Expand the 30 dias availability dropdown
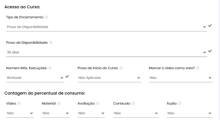Screen dimensions: 220x120 [x=106, y=52]
